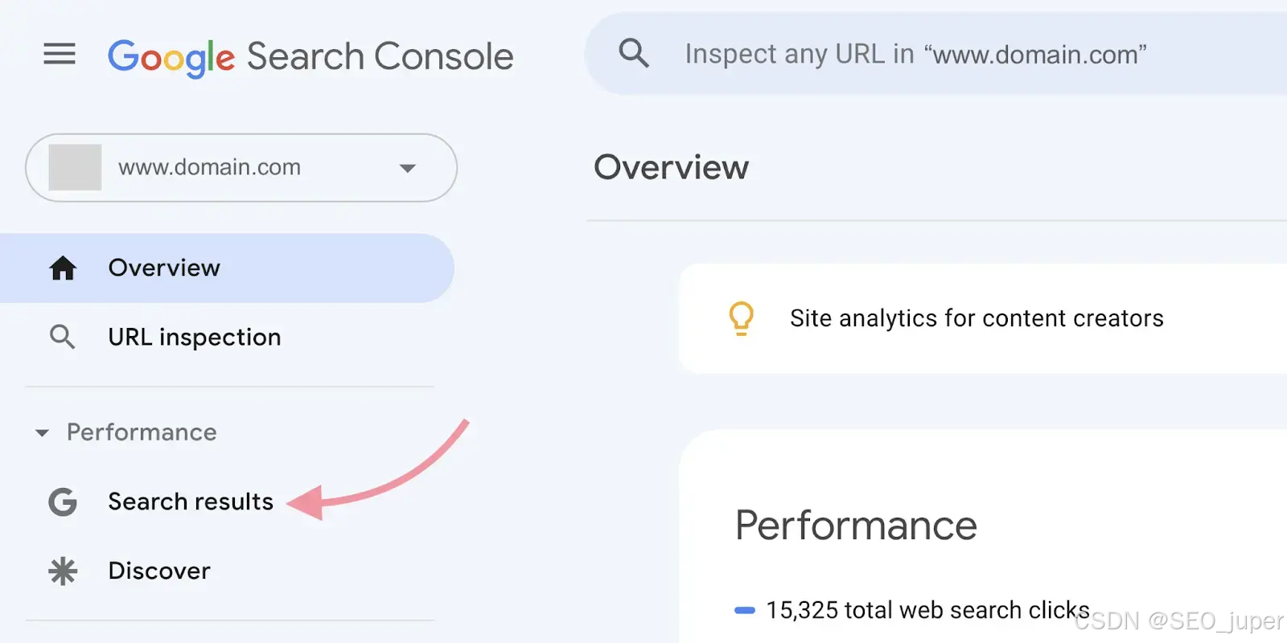This screenshot has width=1287, height=643.
Task: Click the blue clicks legend marker
Action: click(x=745, y=611)
